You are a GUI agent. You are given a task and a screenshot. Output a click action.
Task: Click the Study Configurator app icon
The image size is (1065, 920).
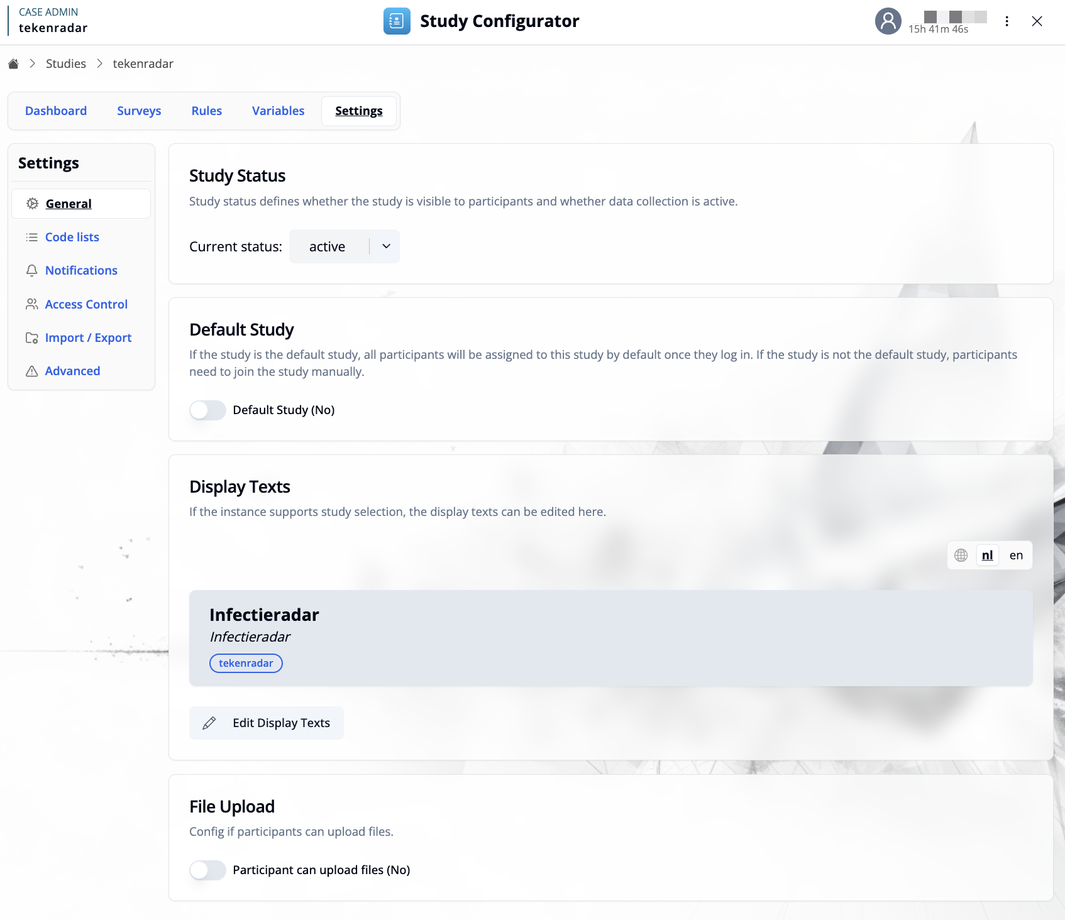point(397,21)
